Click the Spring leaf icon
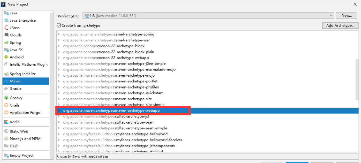This screenshot has width=361, height=163. tap(6, 42)
